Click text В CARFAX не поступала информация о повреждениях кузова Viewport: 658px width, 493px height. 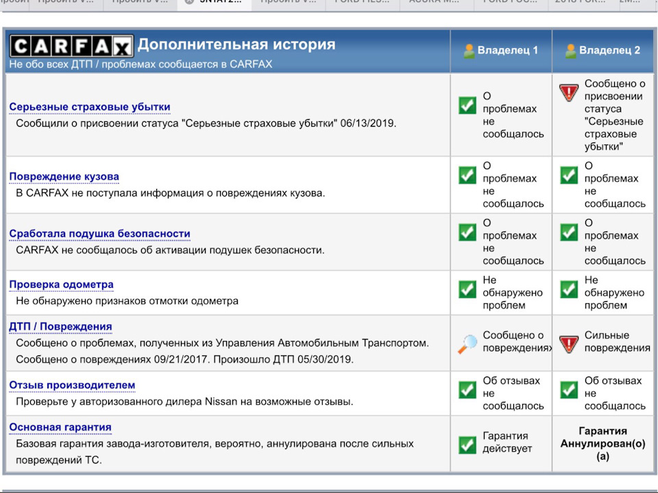point(171,193)
